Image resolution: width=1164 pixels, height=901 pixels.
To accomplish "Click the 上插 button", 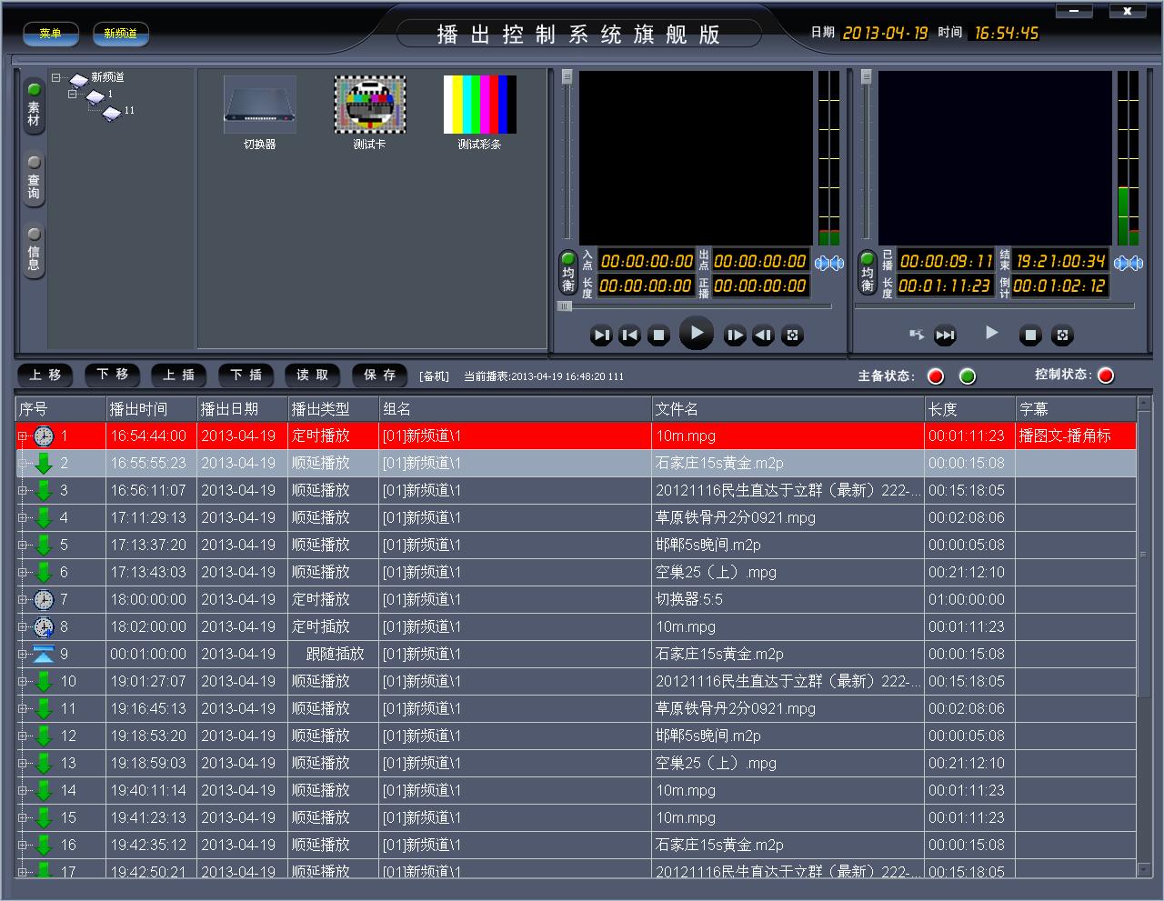I will pos(179,375).
